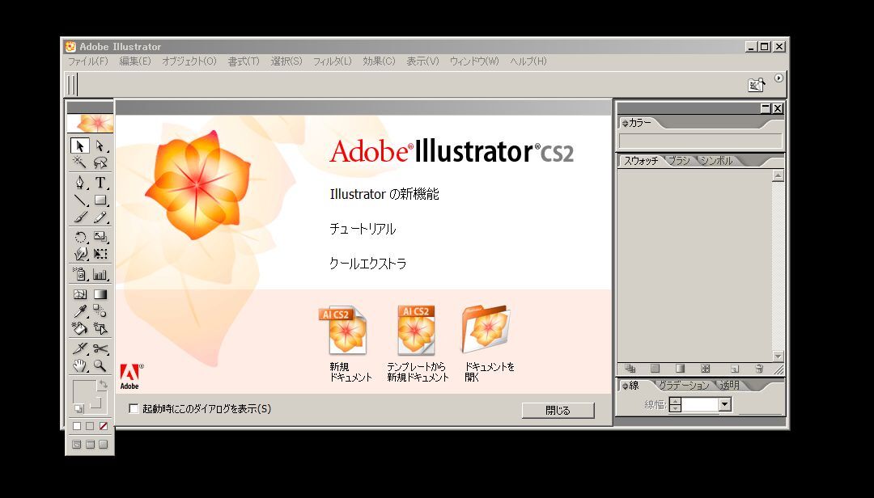Pick the Column Graph tool
Screen dimensions: 874x498
pos(100,274)
